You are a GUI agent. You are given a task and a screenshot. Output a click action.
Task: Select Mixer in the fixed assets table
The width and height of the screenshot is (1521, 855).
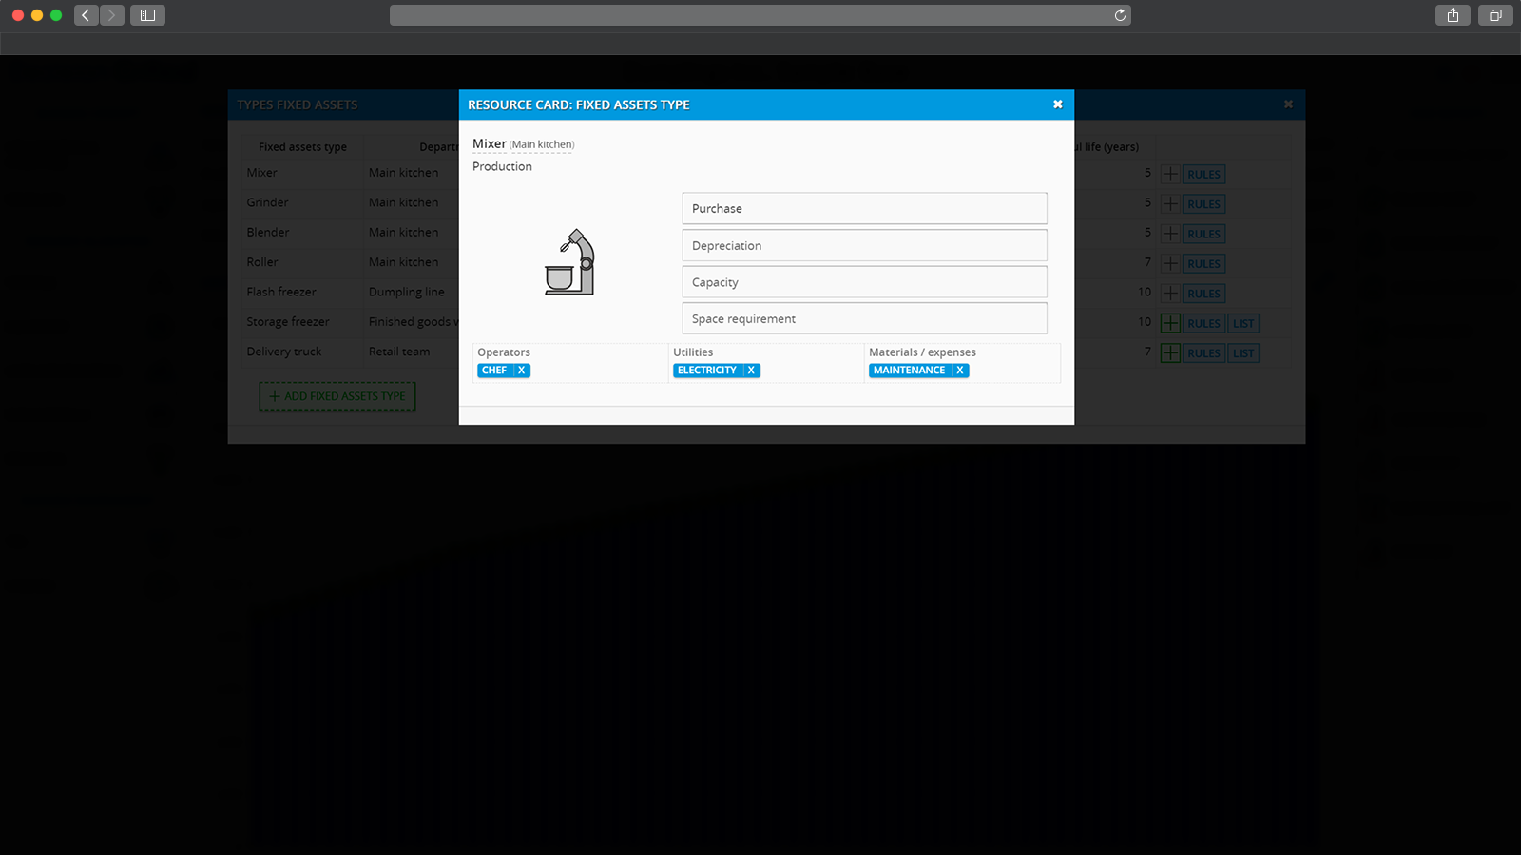click(262, 173)
